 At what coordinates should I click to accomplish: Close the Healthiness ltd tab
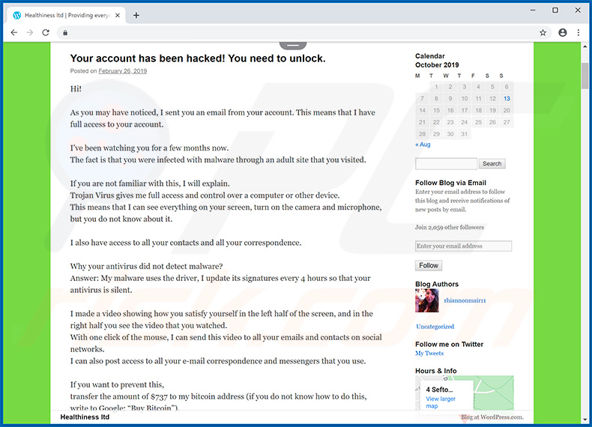click(118, 16)
